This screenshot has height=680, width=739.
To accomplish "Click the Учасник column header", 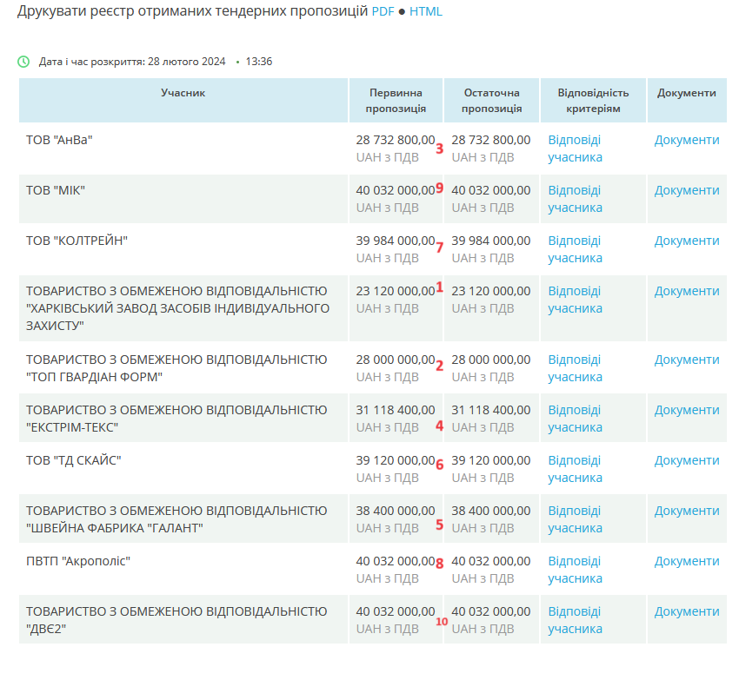I will click(183, 93).
